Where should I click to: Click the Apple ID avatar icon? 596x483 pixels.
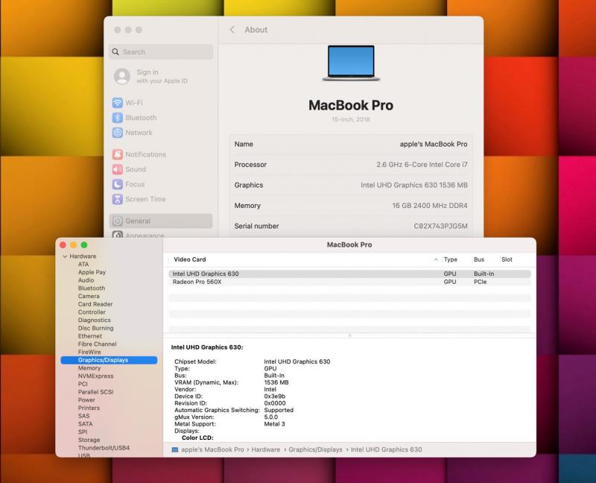(122, 77)
